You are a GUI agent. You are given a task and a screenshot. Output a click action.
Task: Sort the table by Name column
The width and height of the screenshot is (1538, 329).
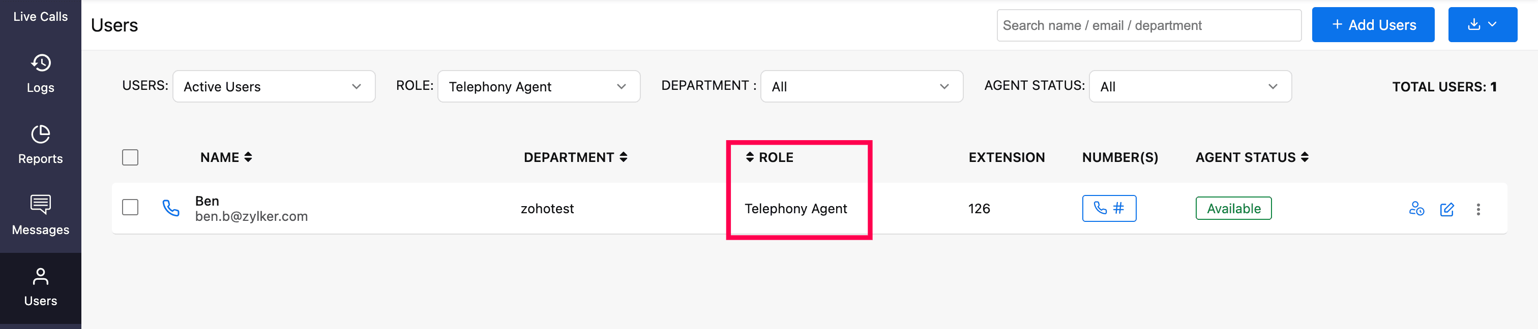tap(226, 157)
